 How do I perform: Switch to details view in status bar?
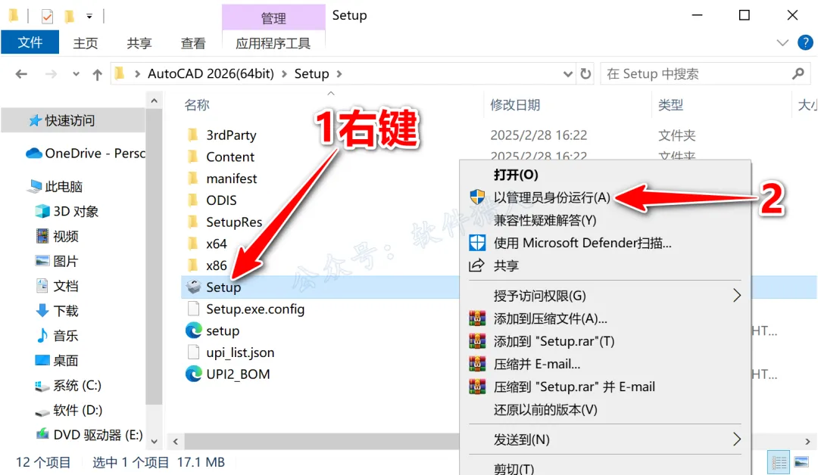pyautogui.click(x=779, y=462)
